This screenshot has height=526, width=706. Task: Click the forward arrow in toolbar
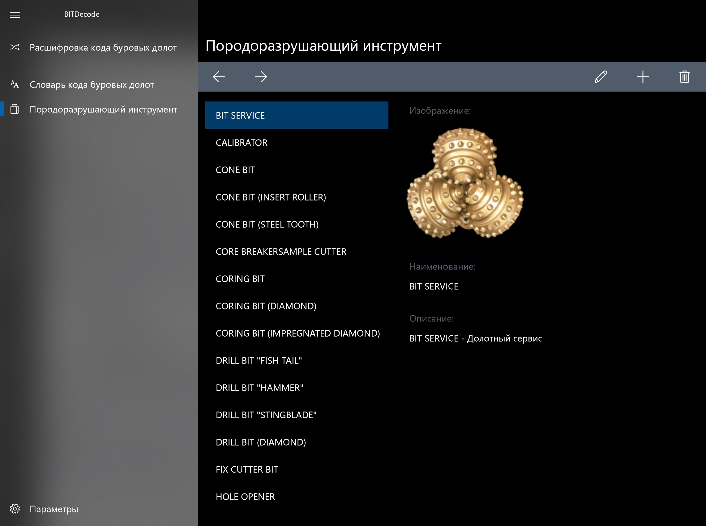click(x=261, y=77)
